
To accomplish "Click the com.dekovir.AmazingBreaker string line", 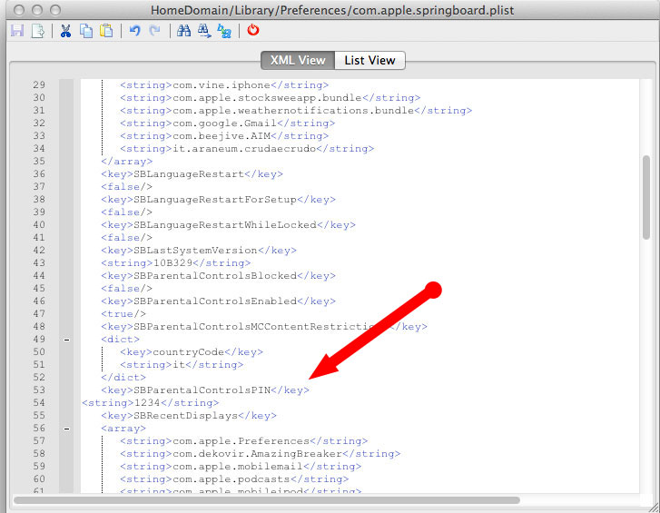I will pyautogui.click(x=261, y=454).
